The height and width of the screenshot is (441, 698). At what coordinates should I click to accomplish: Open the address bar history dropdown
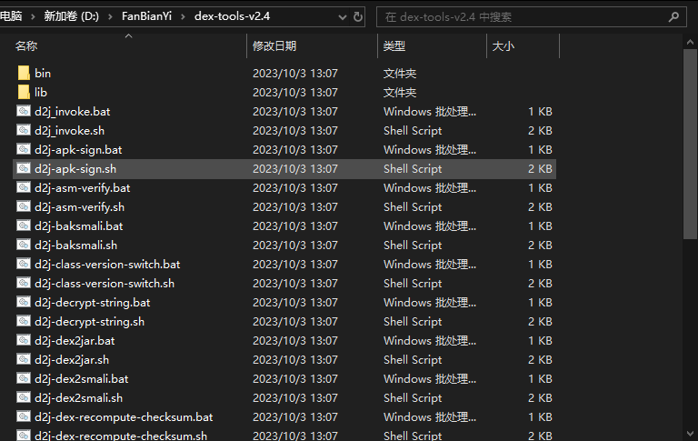click(343, 17)
